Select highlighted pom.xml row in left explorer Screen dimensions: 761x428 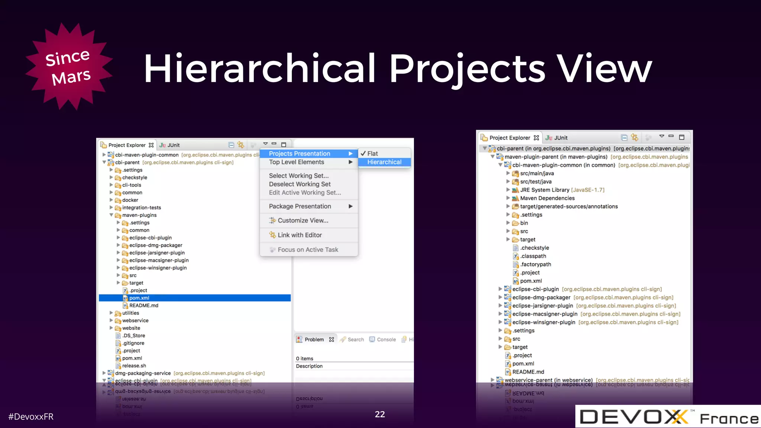(195, 298)
